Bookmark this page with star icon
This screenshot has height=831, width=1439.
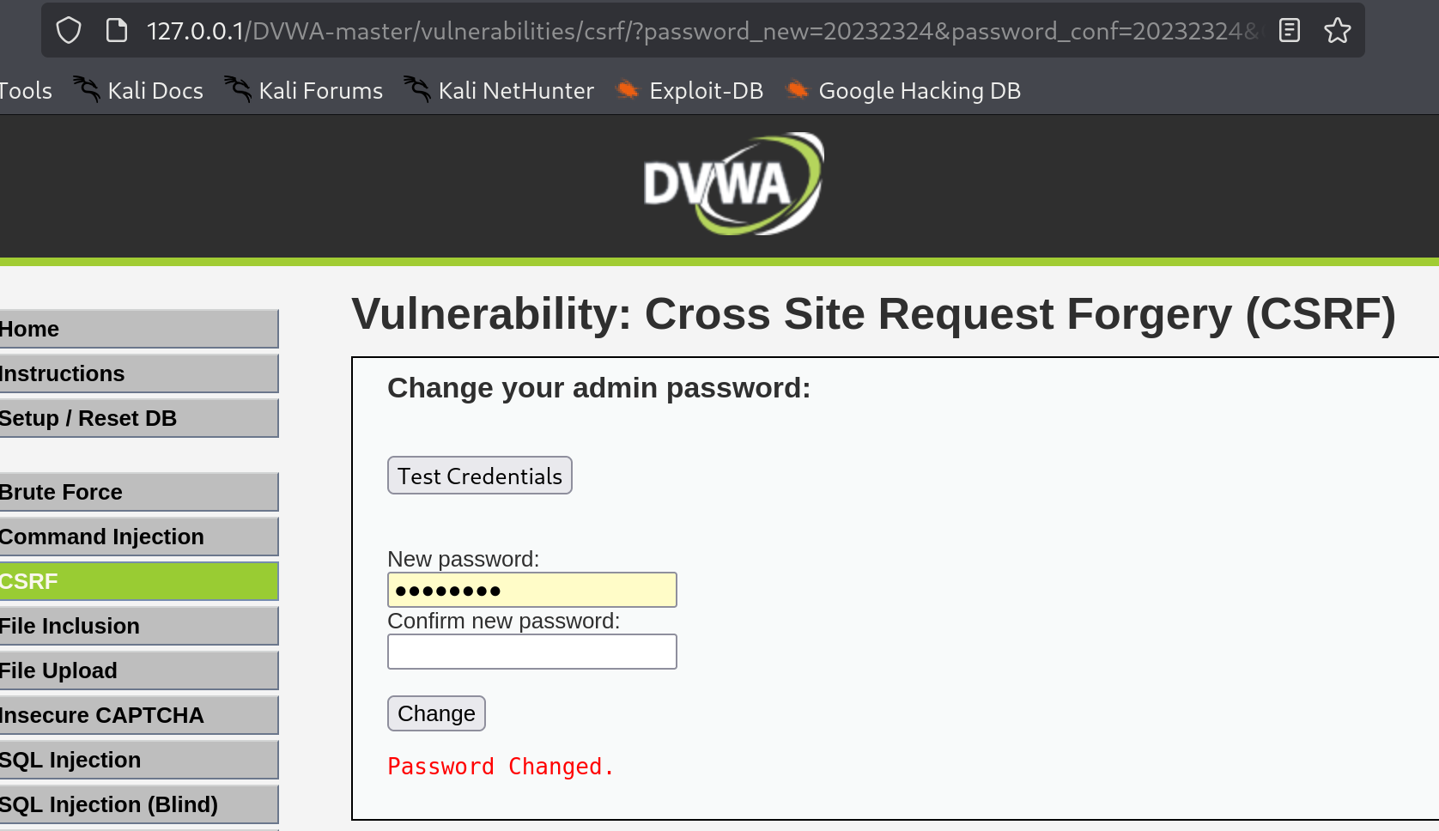coord(1337,31)
